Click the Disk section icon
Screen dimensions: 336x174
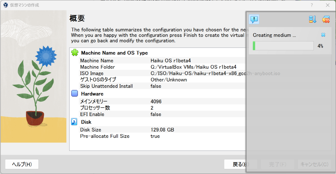point(74,122)
